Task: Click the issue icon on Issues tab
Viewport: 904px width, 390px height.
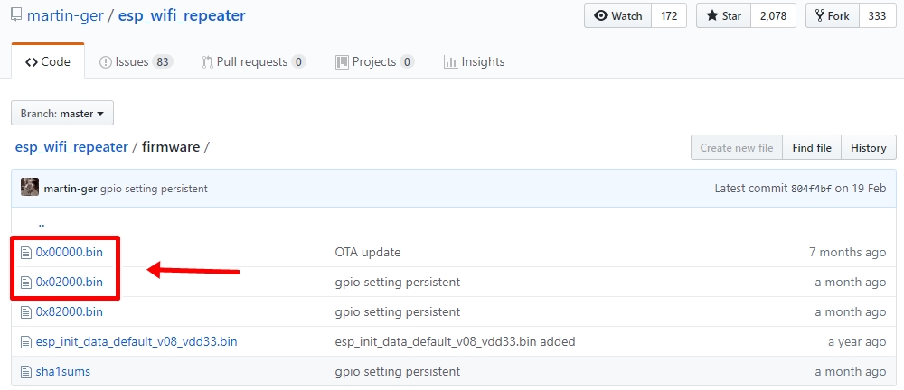Action: (106, 62)
